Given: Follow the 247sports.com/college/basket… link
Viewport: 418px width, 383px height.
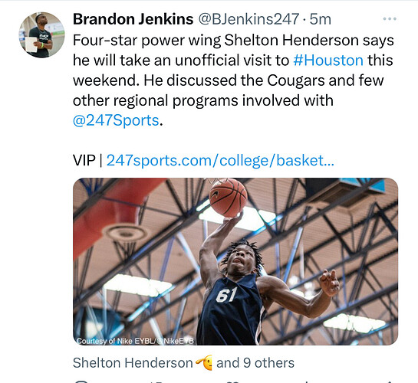Looking at the screenshot, I should coord(220,161).
